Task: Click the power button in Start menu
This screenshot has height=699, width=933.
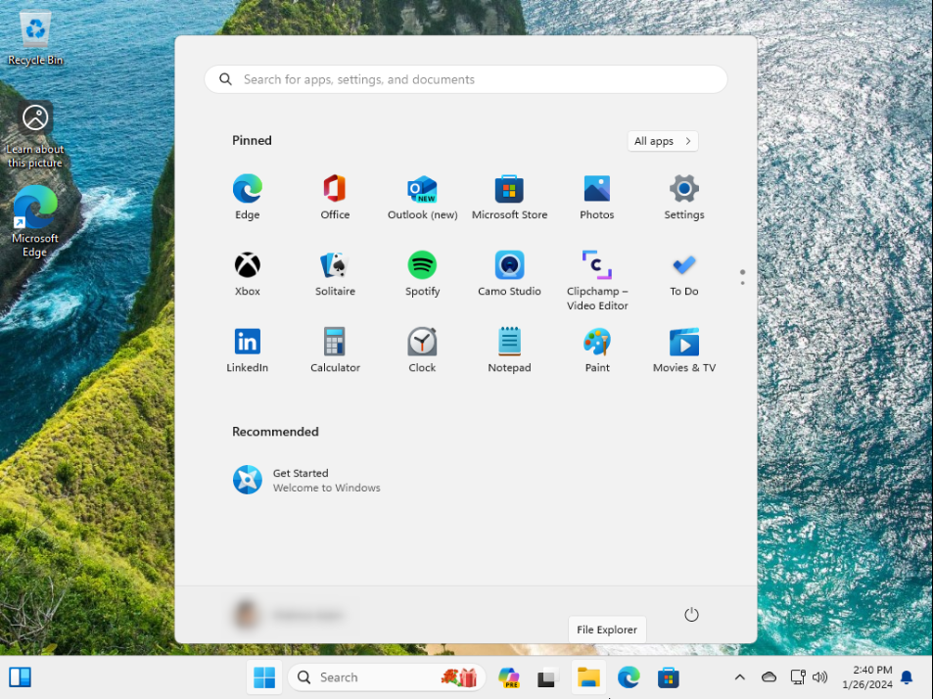Action: (x=691, y=614)
